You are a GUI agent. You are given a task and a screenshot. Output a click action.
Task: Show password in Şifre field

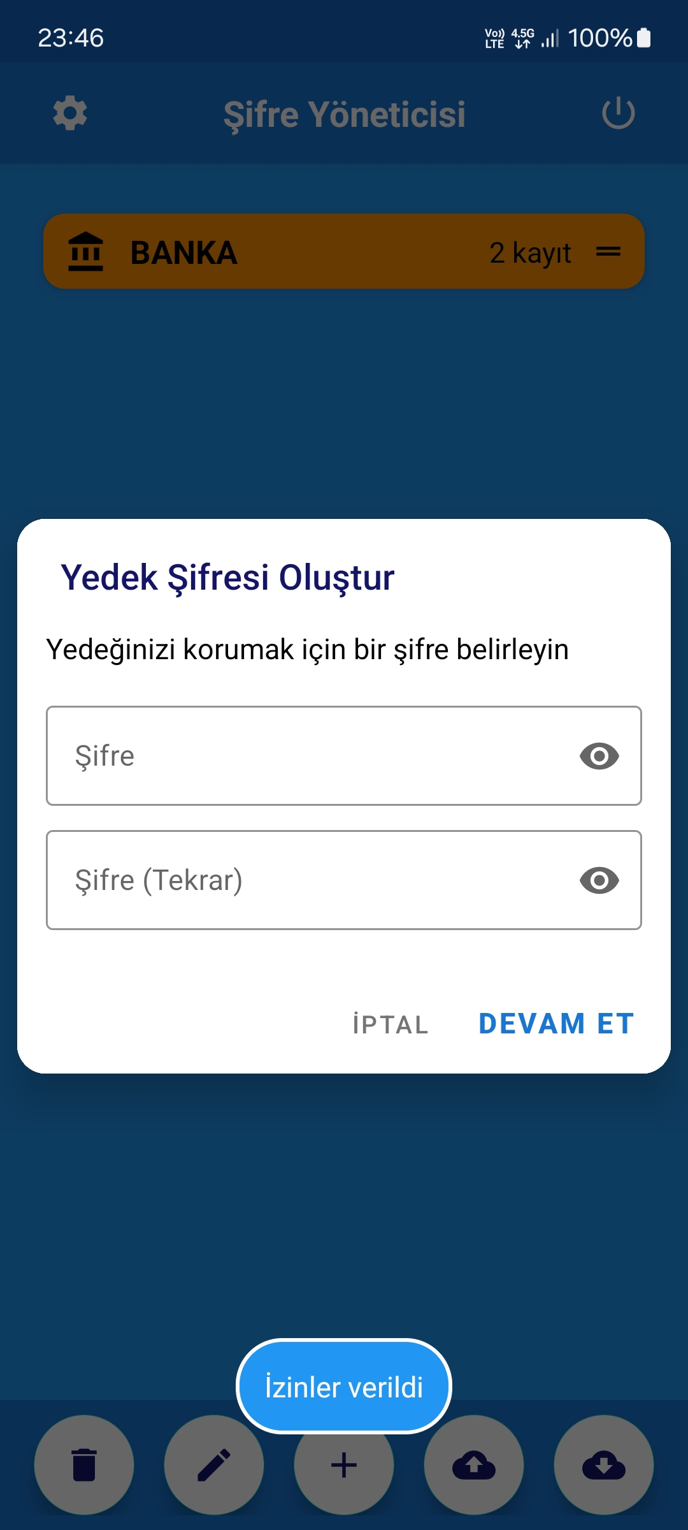[x=599, y=756]
